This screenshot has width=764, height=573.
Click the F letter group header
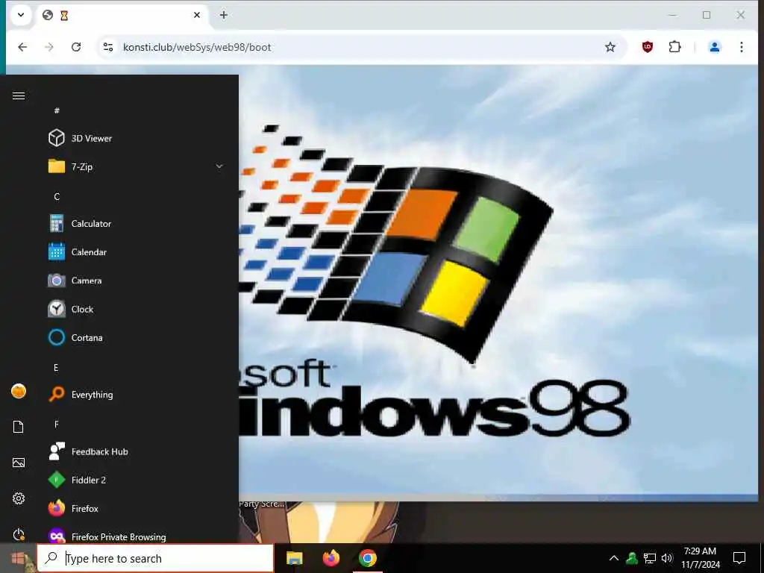tap(56, 425)
